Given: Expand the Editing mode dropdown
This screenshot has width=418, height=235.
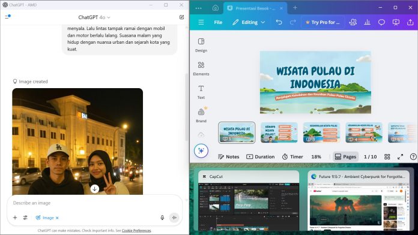Looking at the screenshot, I should (249, 22).
